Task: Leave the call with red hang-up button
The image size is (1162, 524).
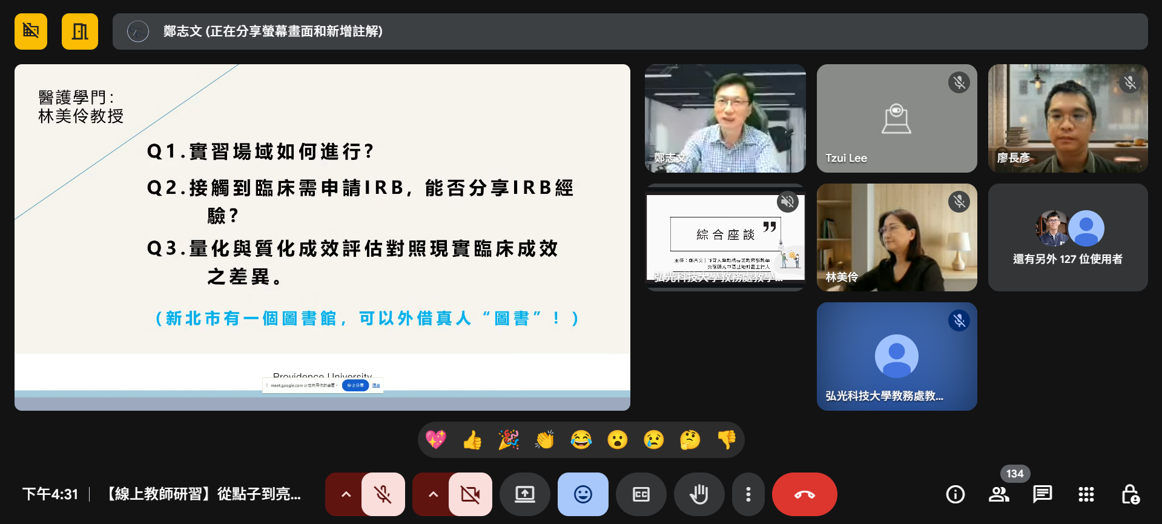Action: pyautogui.click(x=804, y=494)
